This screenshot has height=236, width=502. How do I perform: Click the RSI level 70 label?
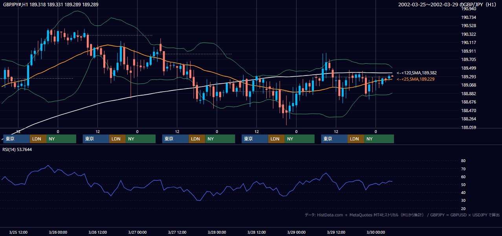463,169
